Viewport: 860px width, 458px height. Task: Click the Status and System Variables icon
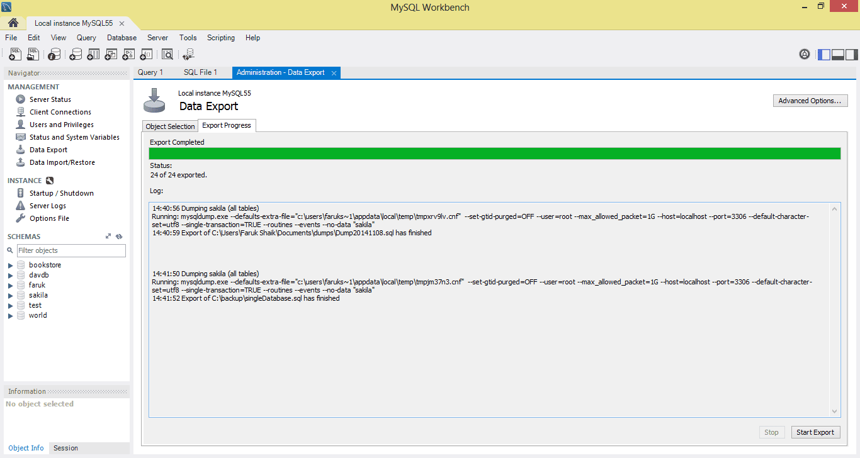tap(21, 137)
